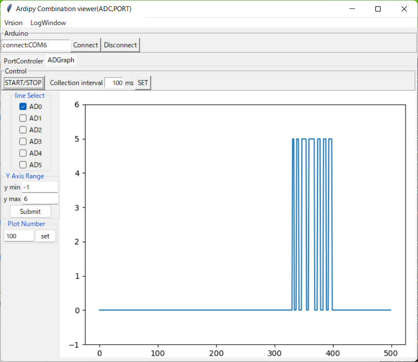Check the AD3 line checkbox
The width and height of the screenshot is (418, 362).
tap(23, 141)
